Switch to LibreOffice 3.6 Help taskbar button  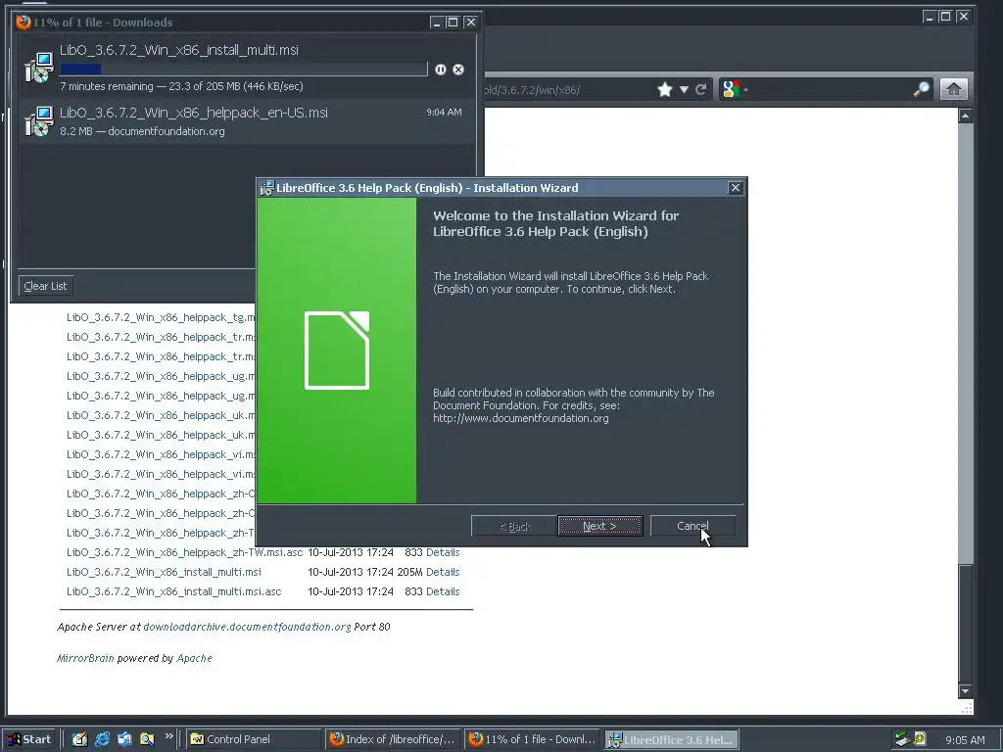(x=672, y=739)
